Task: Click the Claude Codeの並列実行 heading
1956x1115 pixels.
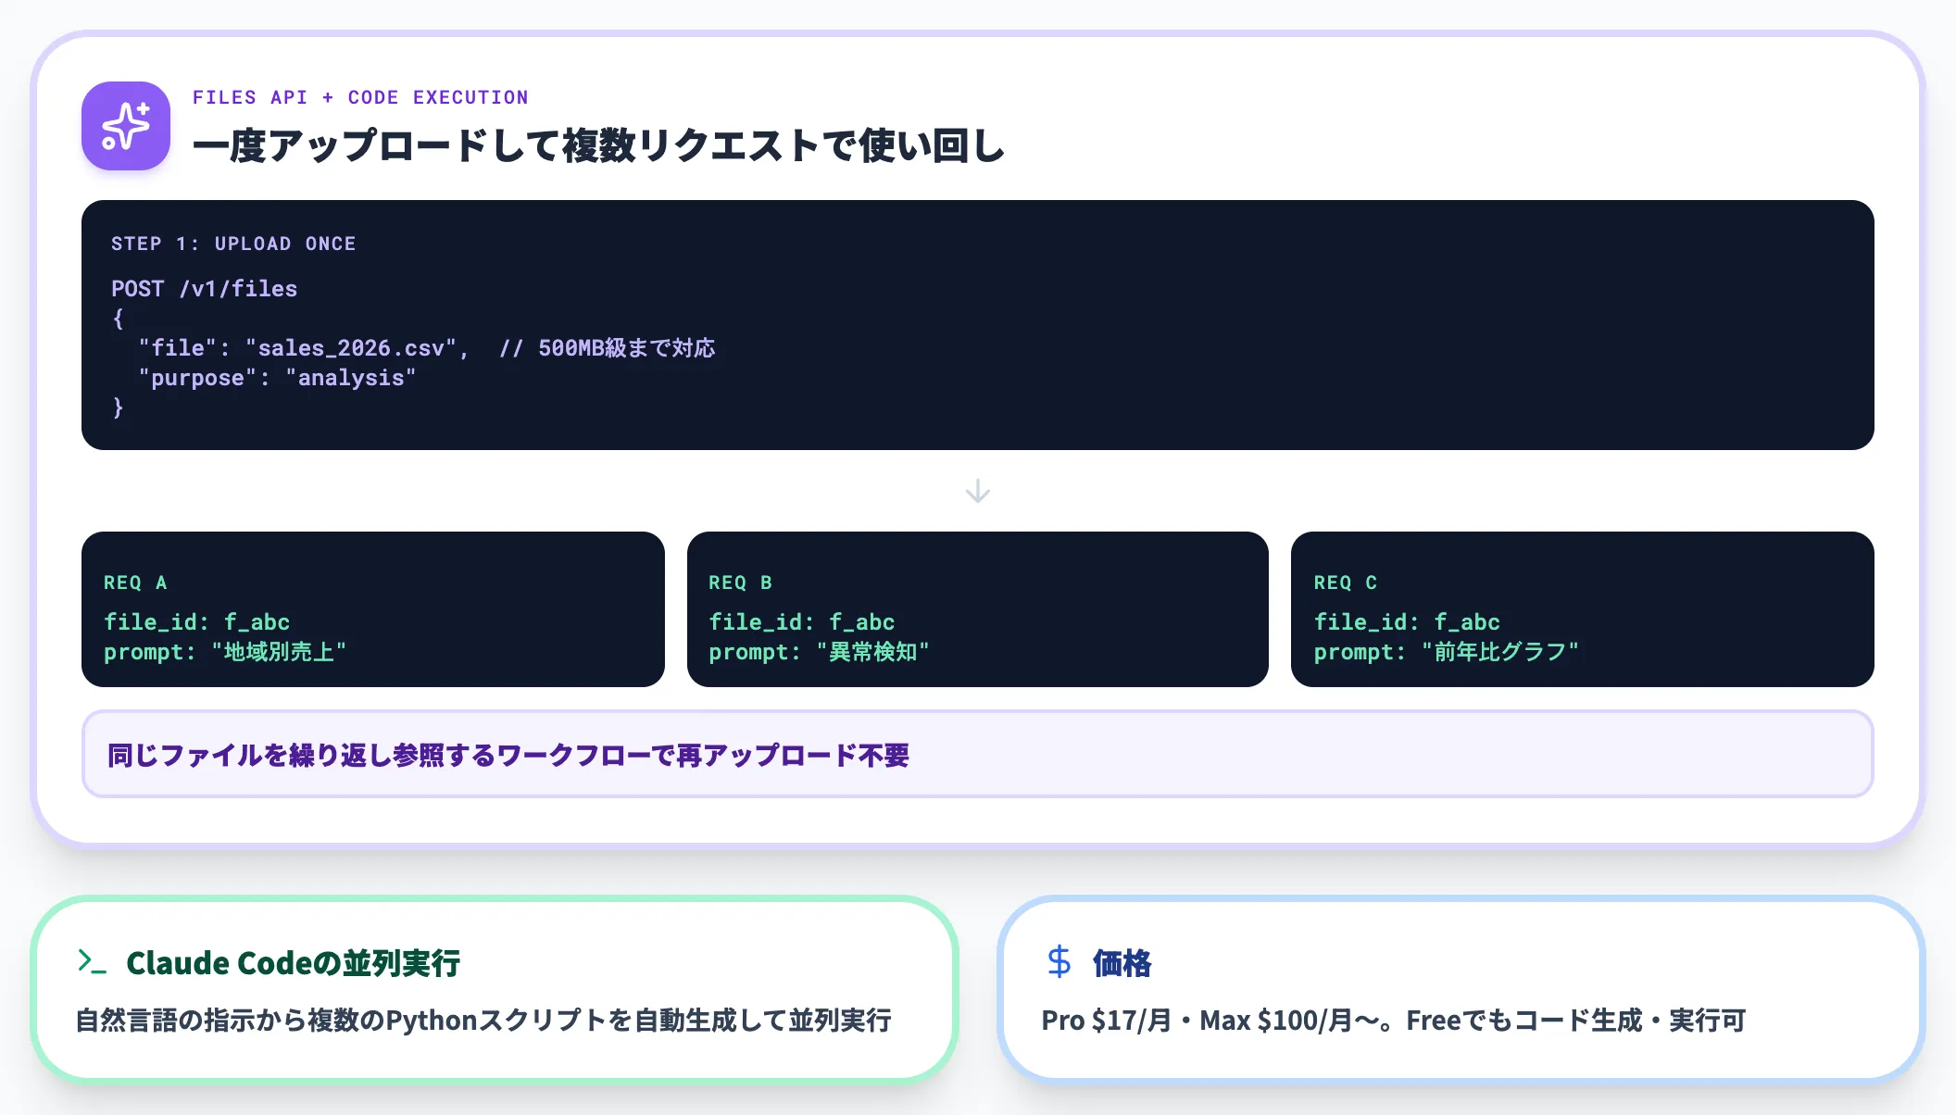Action: (293, 963)
